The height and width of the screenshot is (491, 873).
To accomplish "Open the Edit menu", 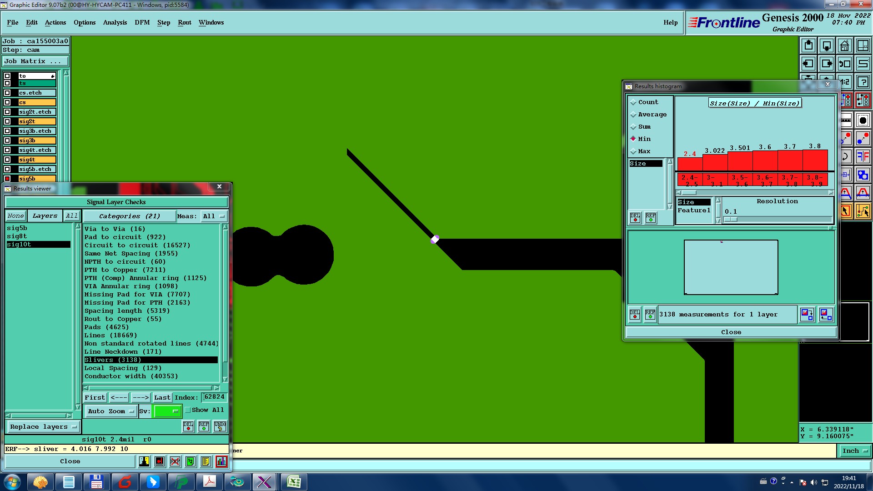I will point(32,23).
